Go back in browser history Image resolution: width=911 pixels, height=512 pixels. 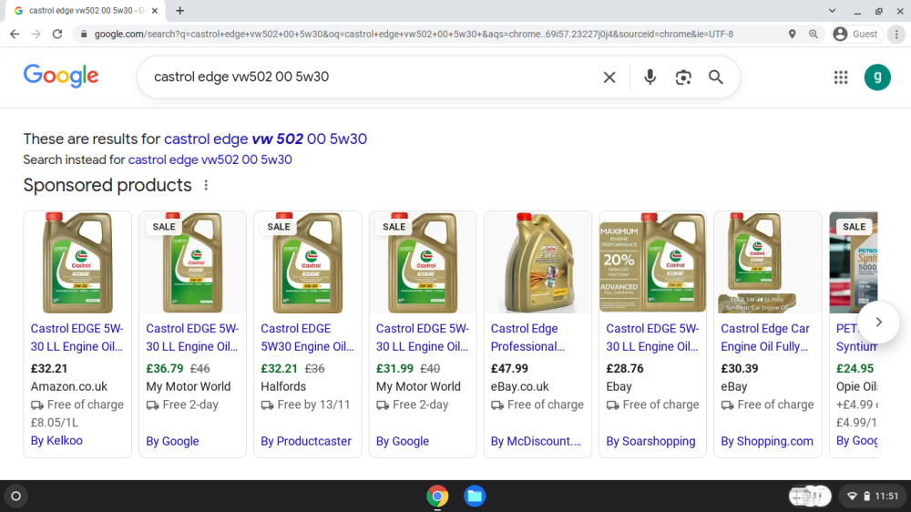[x=15, y=35]
